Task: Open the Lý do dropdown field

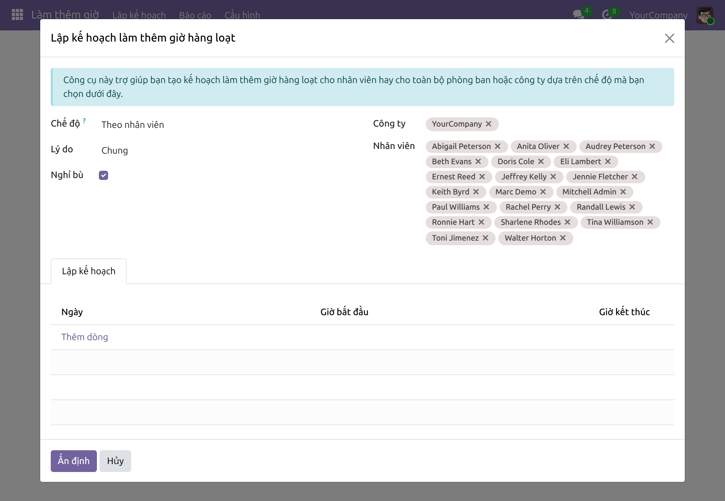Action: (227, 150)
